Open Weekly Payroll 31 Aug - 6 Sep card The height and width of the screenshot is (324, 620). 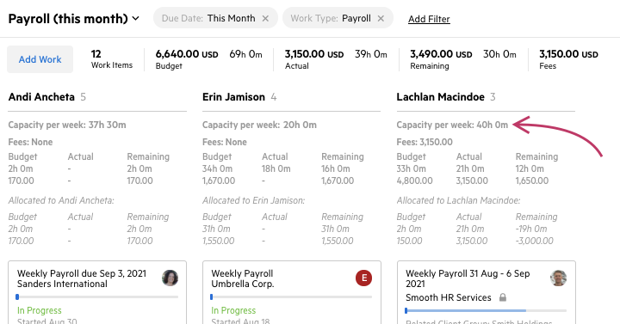pyautogui.click(x=487, y=292)
